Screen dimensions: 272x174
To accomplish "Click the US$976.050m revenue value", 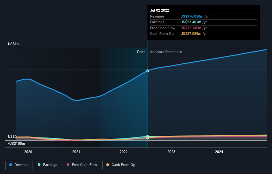I will point(192,16).
